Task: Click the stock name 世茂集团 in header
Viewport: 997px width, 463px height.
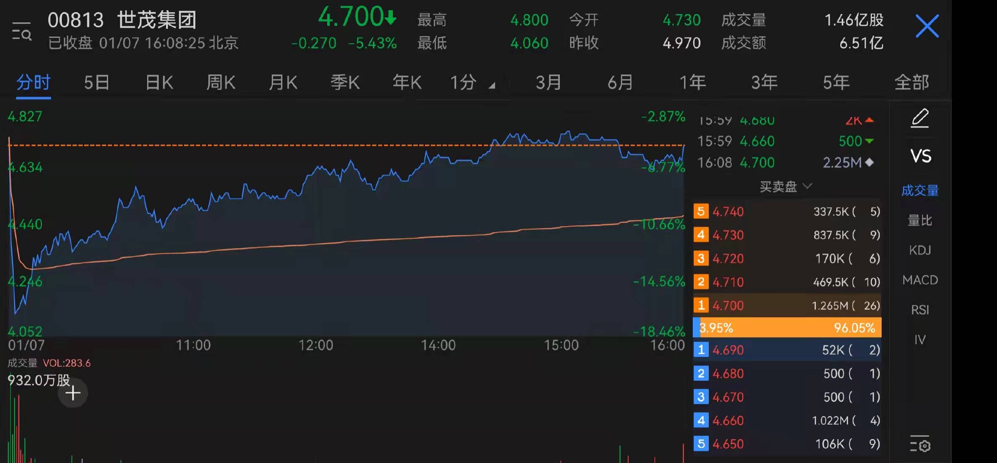Action: tap(157, 20)
